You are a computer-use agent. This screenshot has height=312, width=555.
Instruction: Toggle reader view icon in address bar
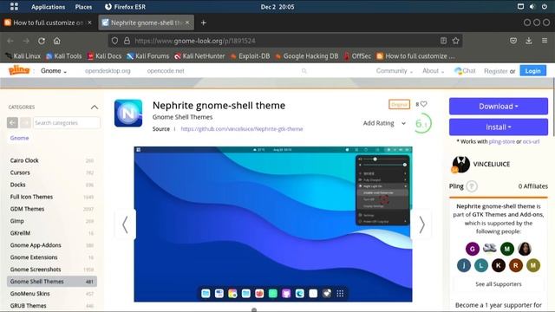[x=443, y=41]
